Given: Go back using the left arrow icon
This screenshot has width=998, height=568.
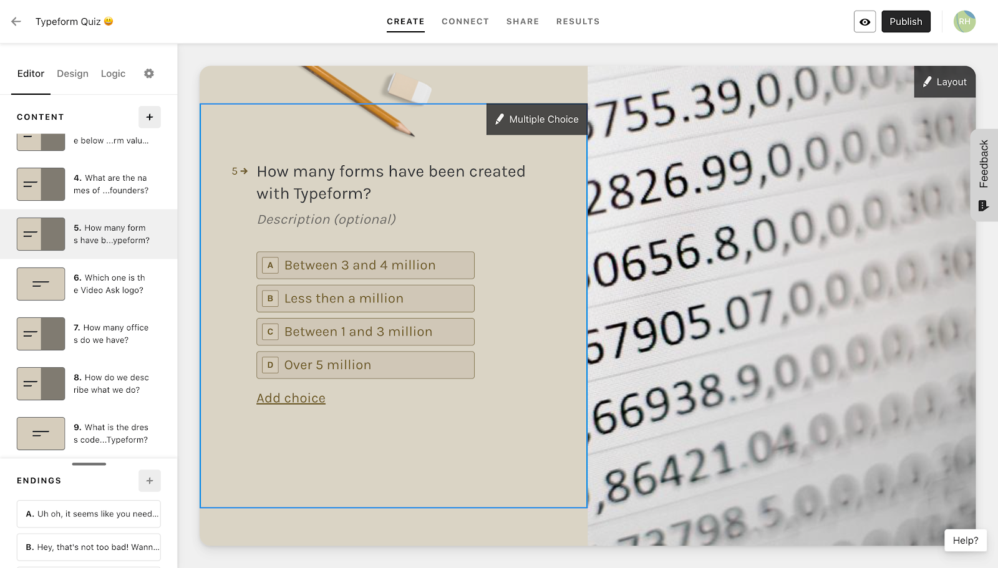Looking at the screenshot, I should [x=16, y=21].
